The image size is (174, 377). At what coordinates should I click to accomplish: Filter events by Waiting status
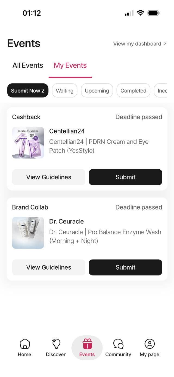coord(64,91)
